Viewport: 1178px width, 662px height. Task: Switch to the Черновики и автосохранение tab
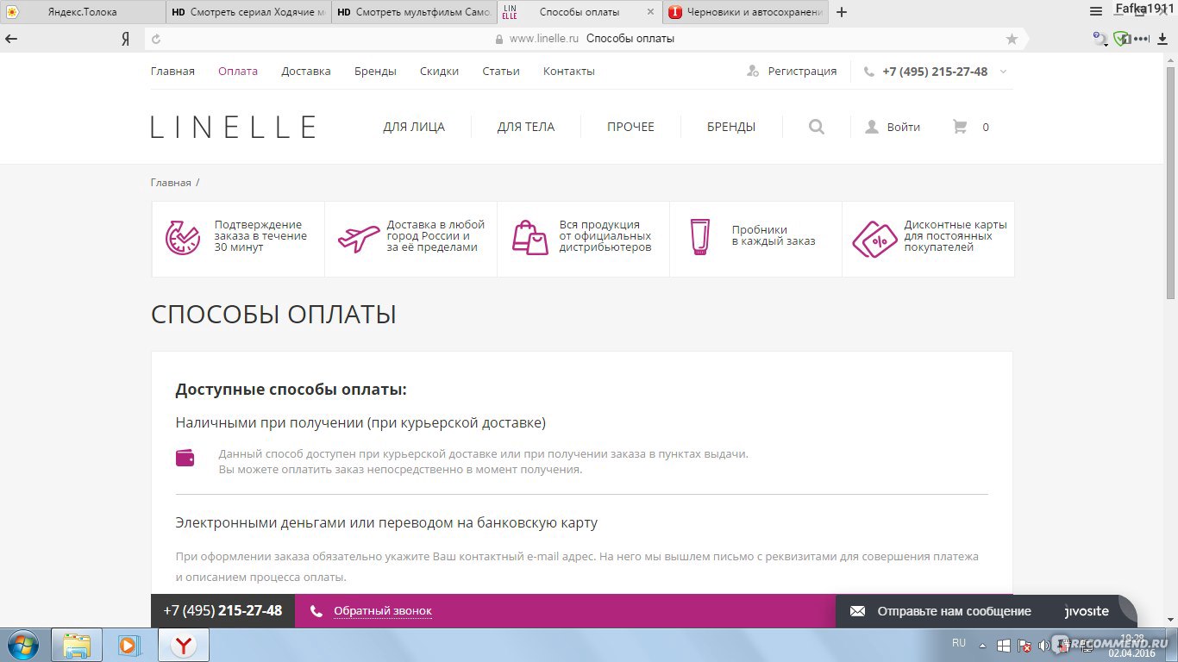(x=747, y=12)
